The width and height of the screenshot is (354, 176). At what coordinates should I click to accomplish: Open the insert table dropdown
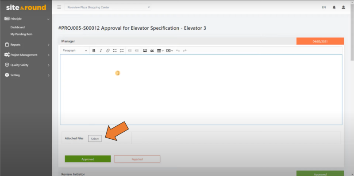point(160,51)
